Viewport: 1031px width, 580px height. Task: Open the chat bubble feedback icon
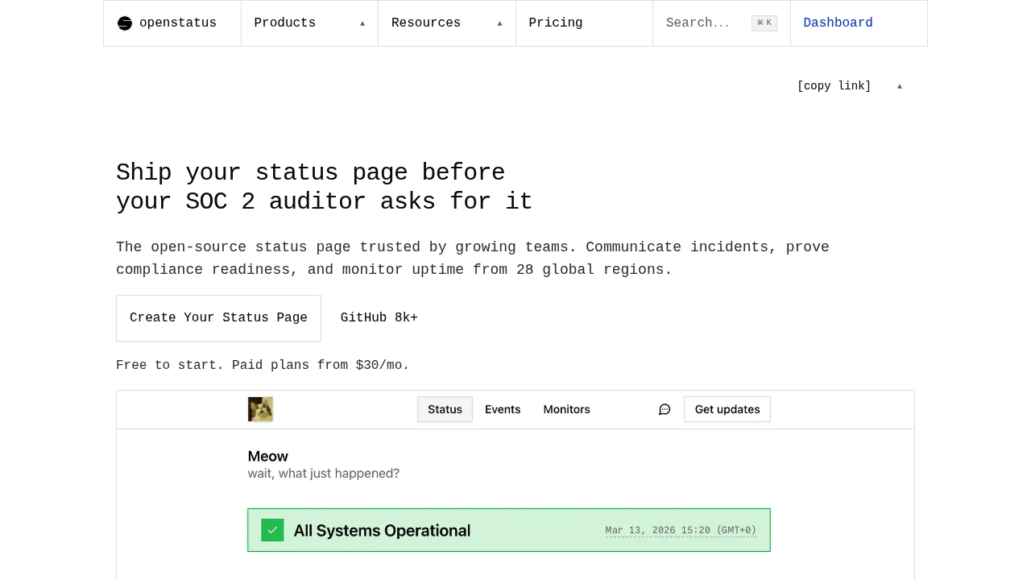[665, 409]
